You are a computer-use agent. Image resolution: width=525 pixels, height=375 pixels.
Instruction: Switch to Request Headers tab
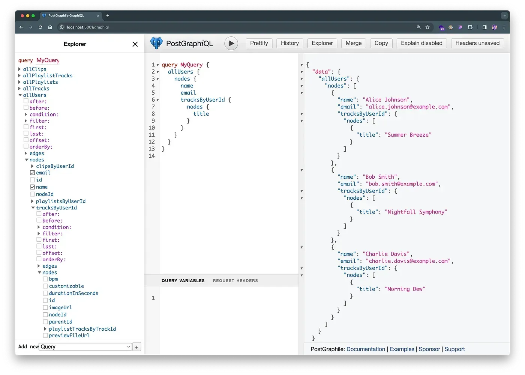pyautogui.click(x=235, y=281)
